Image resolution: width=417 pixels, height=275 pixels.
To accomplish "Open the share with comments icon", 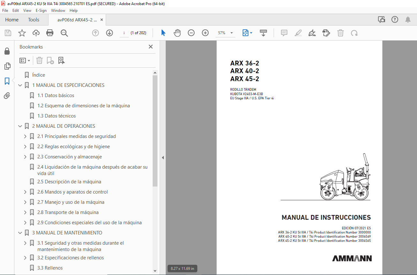I will 382,19.
